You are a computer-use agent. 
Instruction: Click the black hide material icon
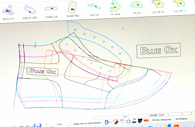coord(140,121)
